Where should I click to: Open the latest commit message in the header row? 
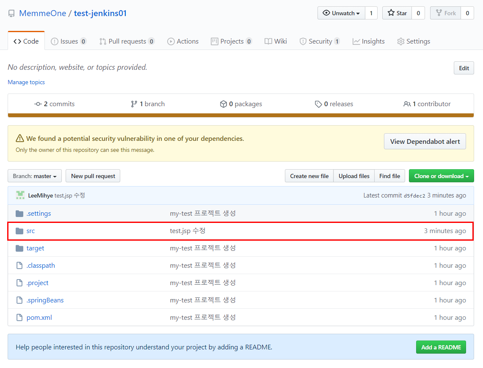click(x=69, y=196)
